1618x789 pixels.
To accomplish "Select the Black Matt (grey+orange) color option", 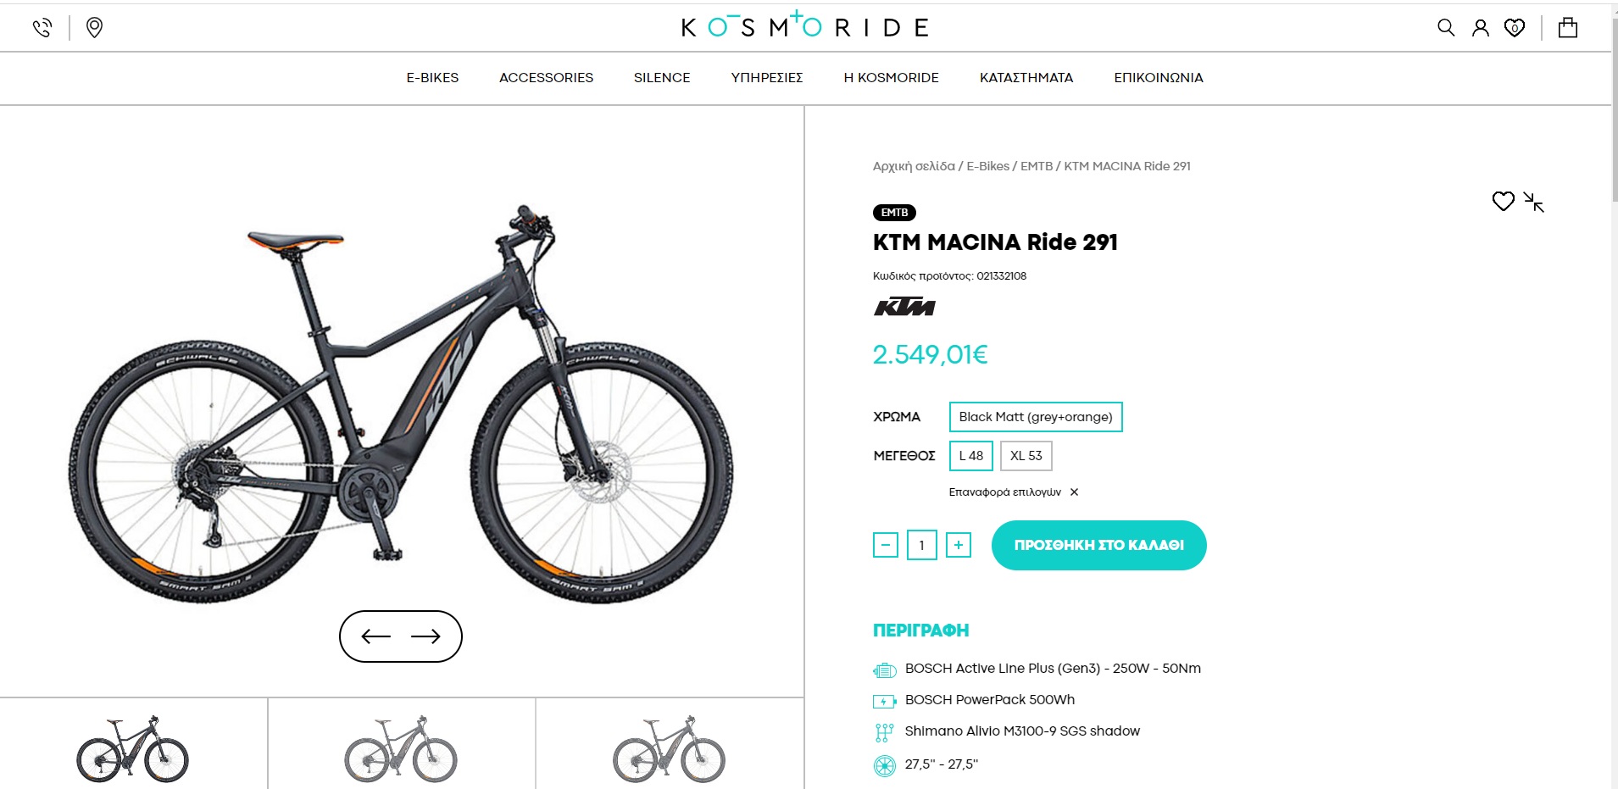I will tap(1036, 417).
